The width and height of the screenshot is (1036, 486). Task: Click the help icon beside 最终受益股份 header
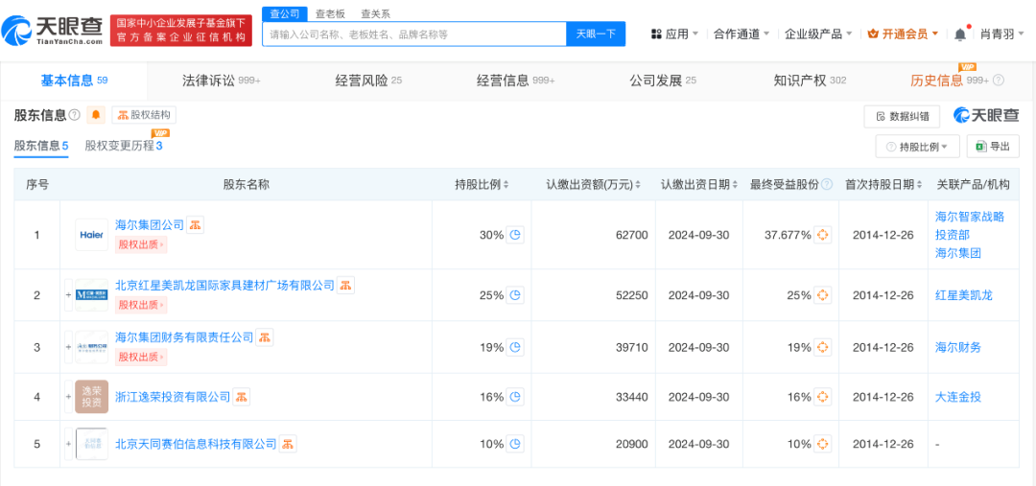pyautogui.click(x=827, y=185)
